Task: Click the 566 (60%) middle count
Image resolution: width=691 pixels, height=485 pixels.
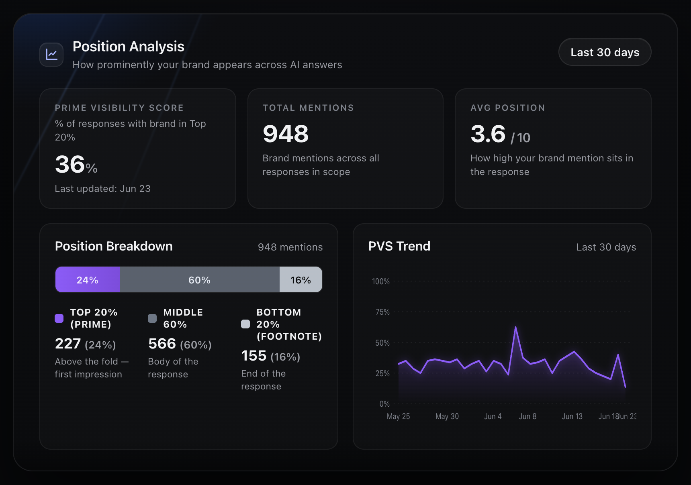Action: (x=180, y=344)
